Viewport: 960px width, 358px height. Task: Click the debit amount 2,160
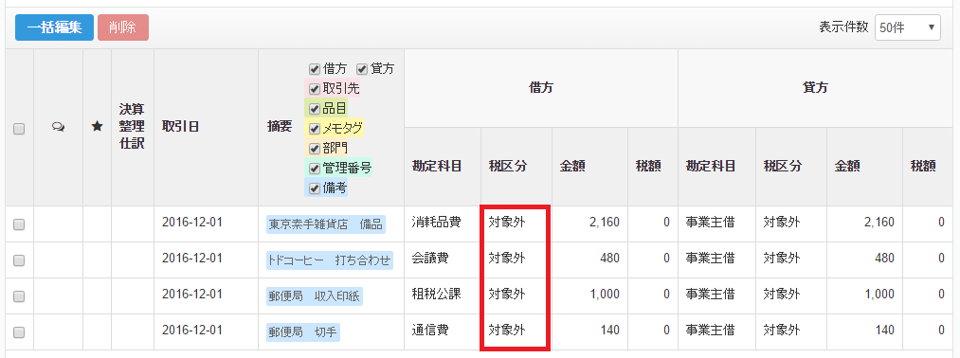coord(605,223)
